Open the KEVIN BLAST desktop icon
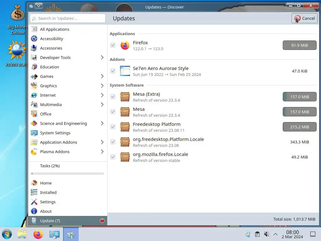This screenshot has height=241, width=321. tap(17, 54)
